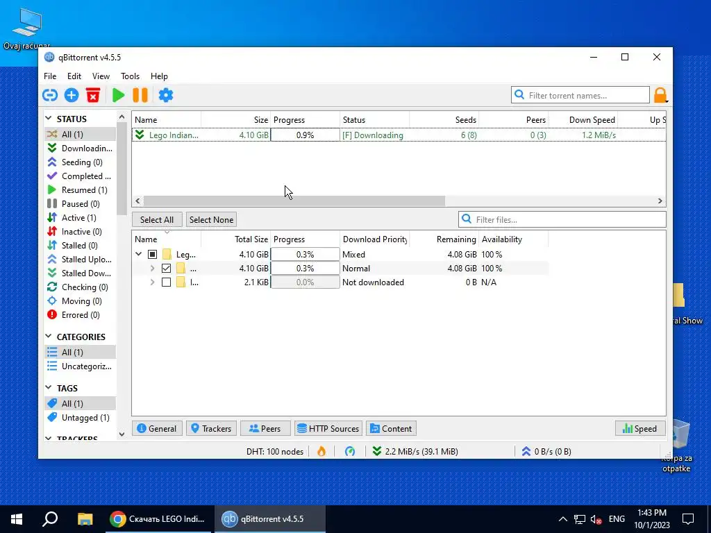Click the Filter files field
This screenshot has height=533, width=711.
tap(562, 219)
